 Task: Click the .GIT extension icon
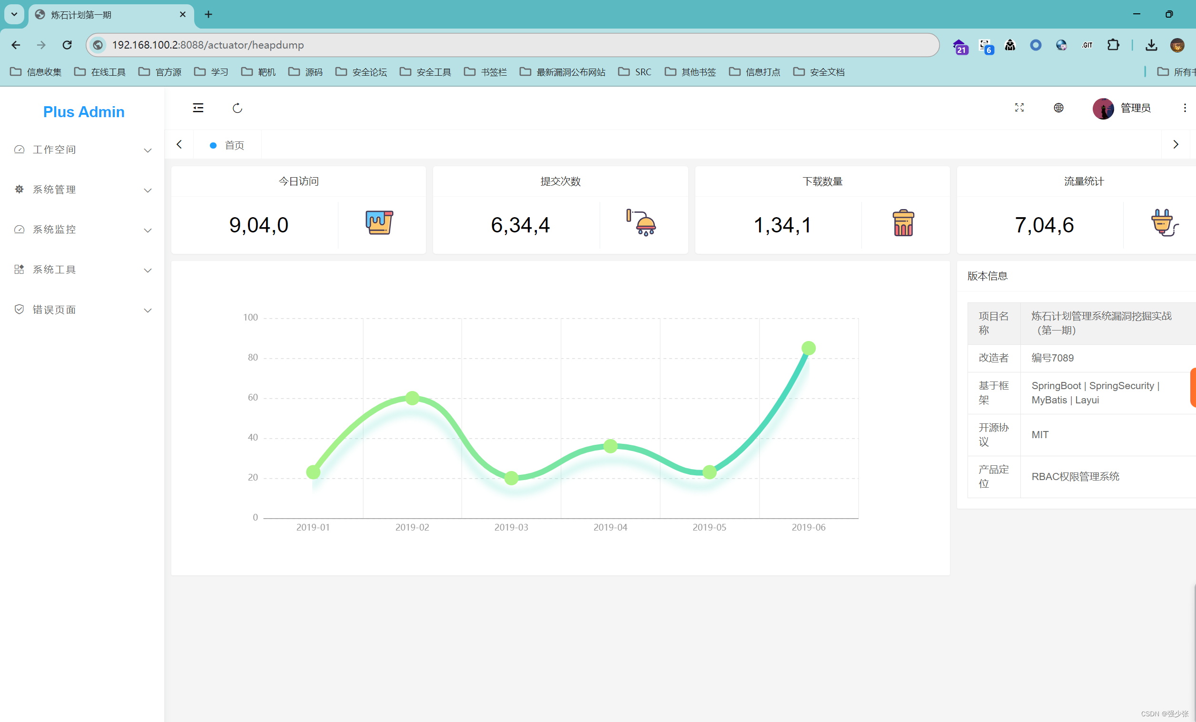(x=1087, y=45)
